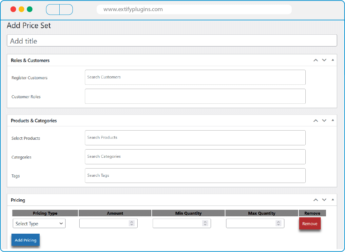
Task: Toggle the Pricing panel triangle
Action: pyautogui.click(x=333, y=199)
